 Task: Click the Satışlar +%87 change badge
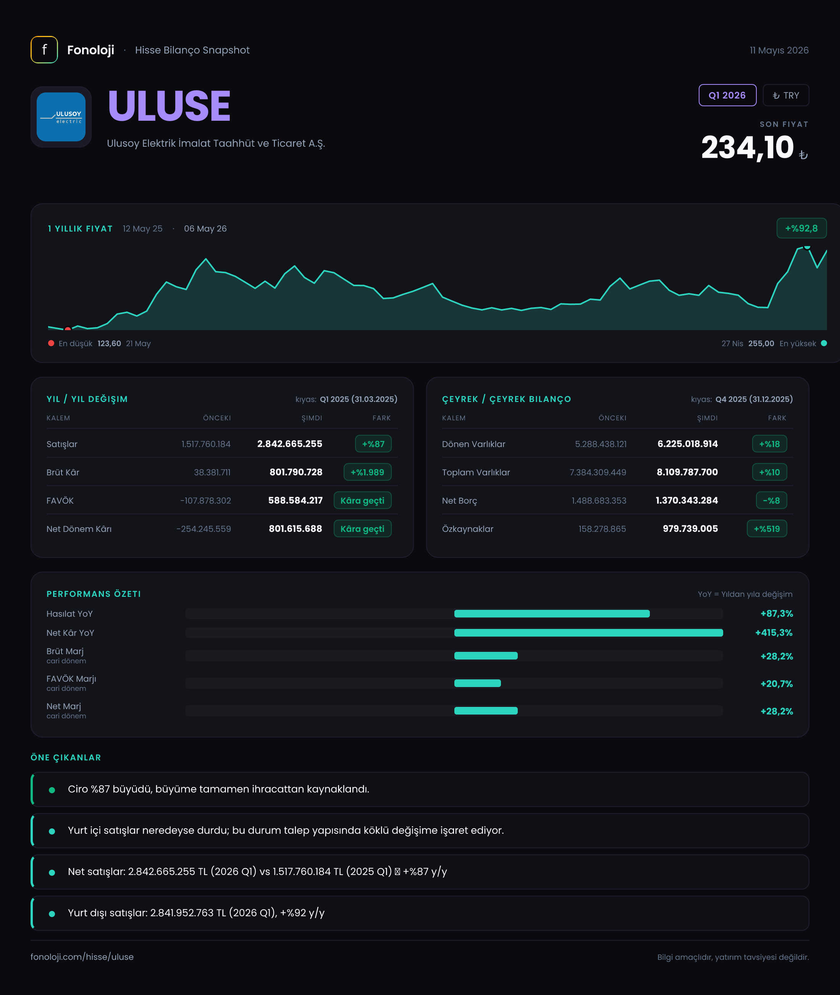tap(373, 444)
